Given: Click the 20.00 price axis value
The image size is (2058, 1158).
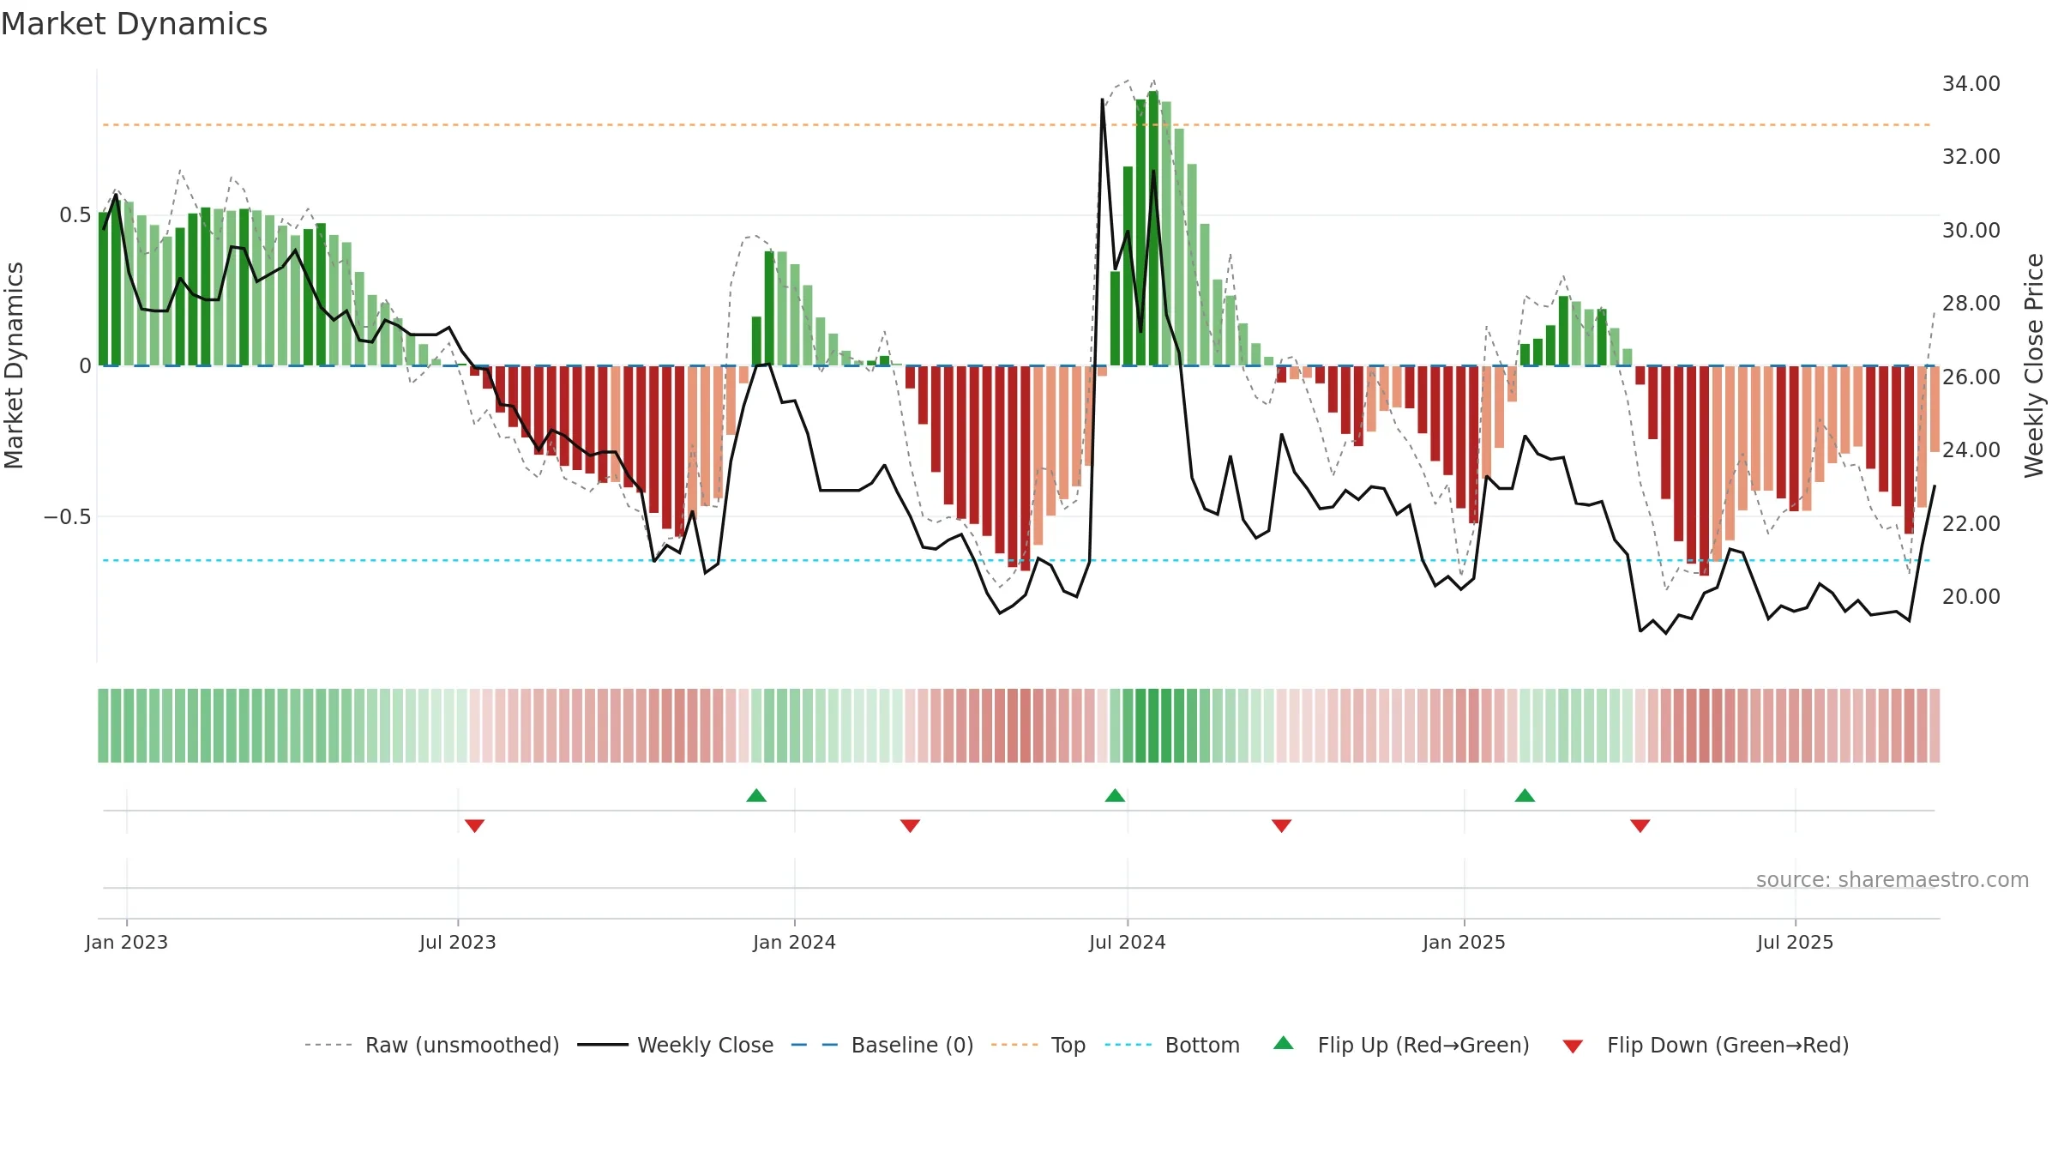Looking at the screenshot, I should [x=1971, y=596].
